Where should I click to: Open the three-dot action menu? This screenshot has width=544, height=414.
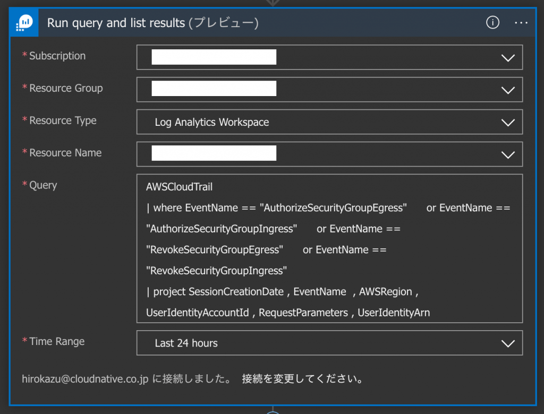[x=521, y=23]
